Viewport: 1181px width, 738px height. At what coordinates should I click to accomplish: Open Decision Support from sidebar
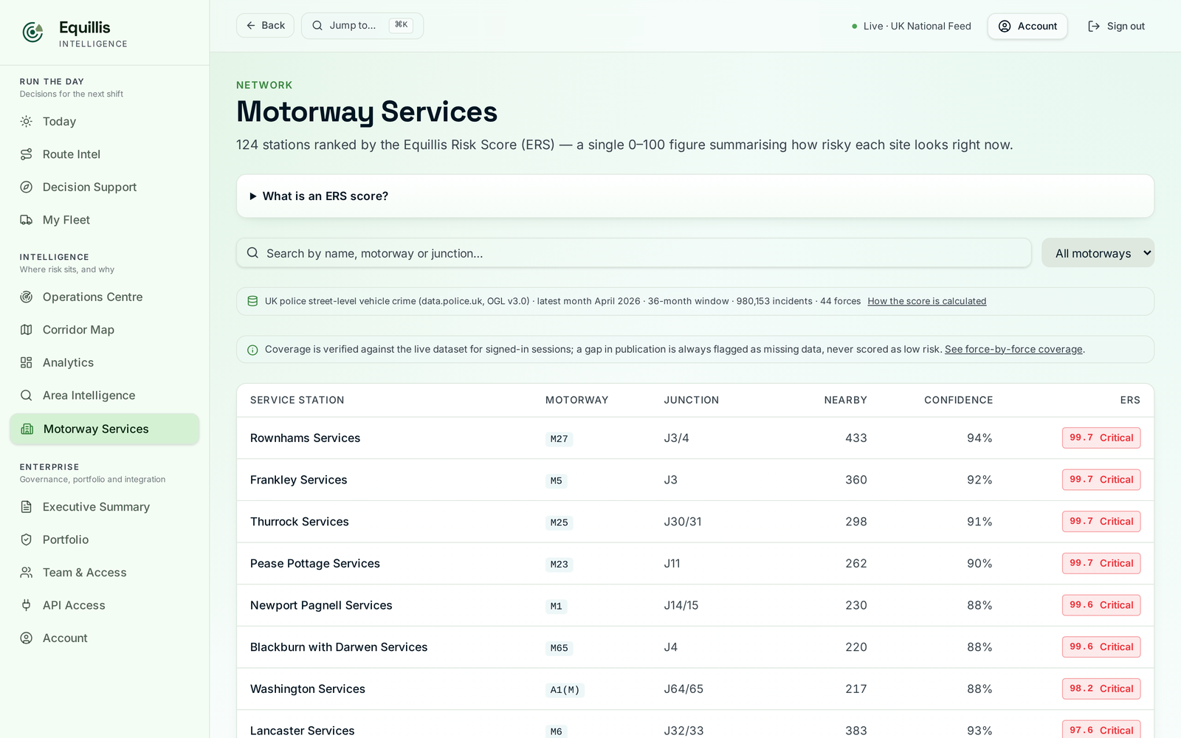[x=104, y=187]
